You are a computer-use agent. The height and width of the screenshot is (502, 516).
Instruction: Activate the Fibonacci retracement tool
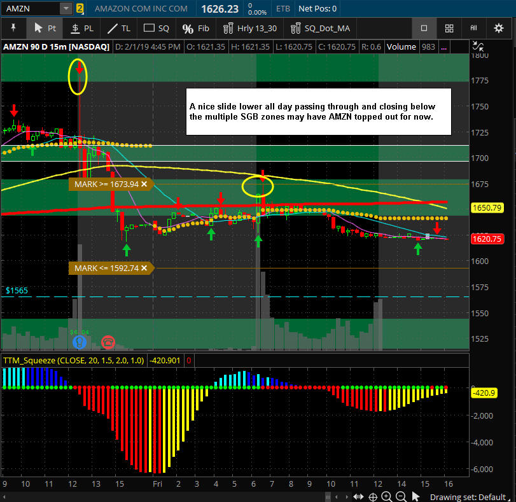[x=195, y=28]
